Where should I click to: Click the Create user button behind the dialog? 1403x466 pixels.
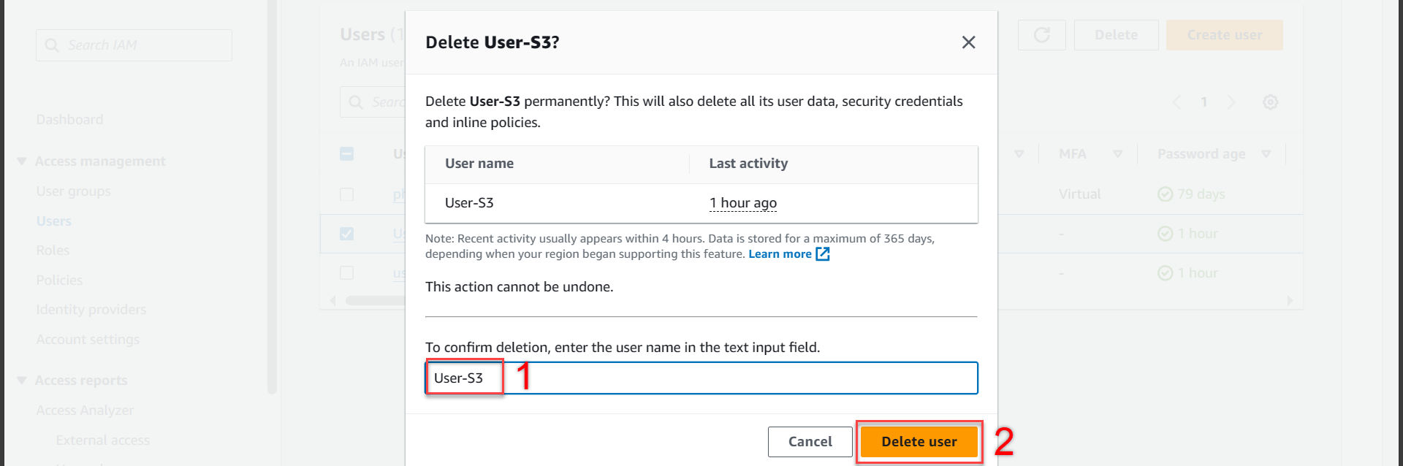1225,35
